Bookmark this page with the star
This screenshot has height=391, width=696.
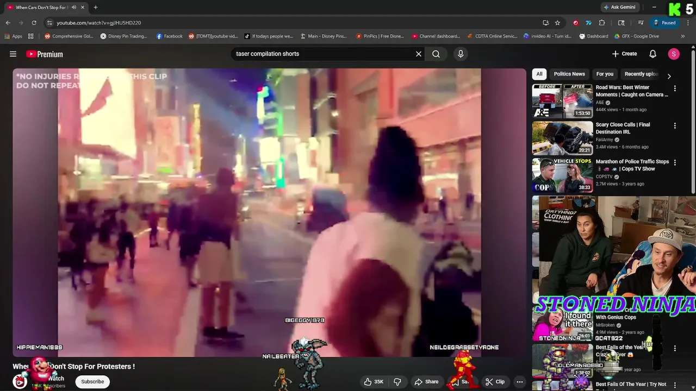click(557, 23)
